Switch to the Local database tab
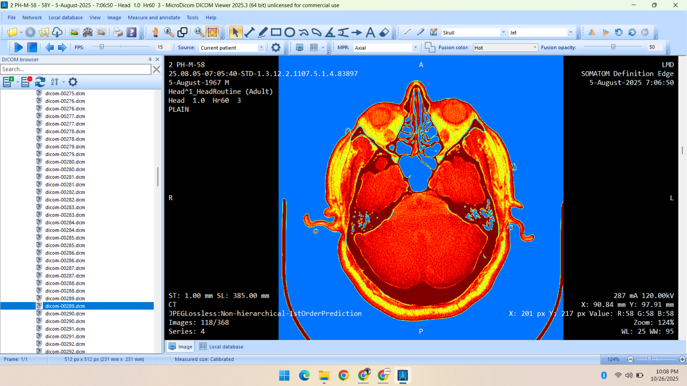 point(221,347)
